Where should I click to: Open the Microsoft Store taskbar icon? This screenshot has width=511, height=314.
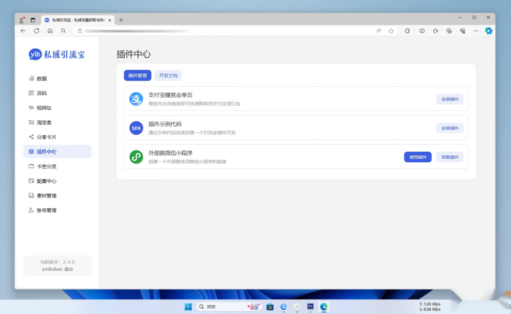(269, 307)
